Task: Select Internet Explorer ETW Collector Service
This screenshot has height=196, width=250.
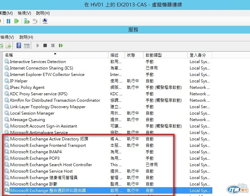Action: tap(47, 75)
